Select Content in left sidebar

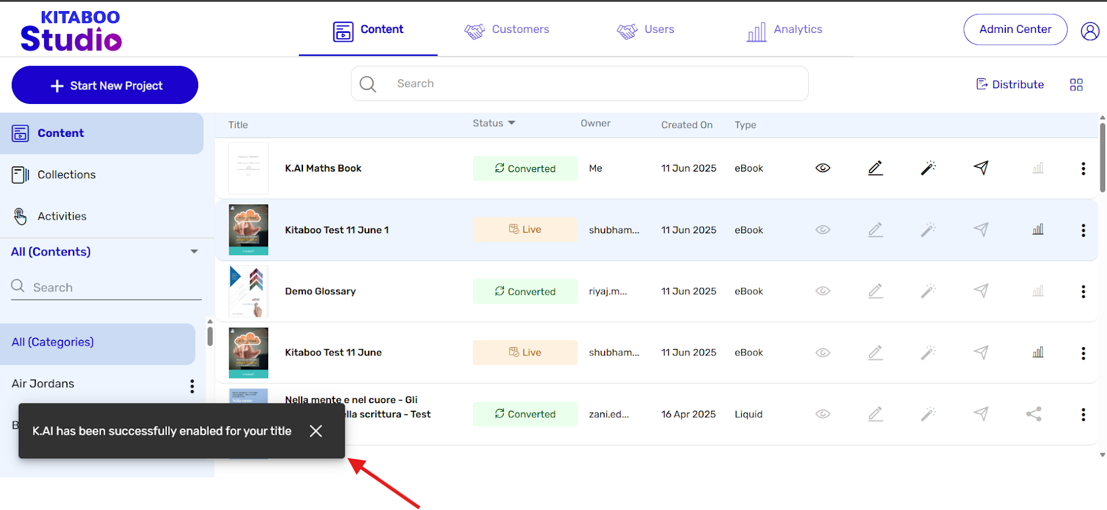coord(102,133)
